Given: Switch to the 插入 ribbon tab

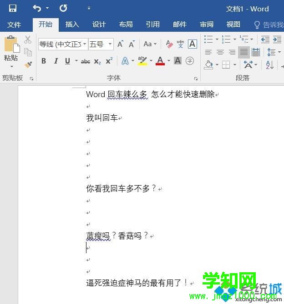Looking at the screenshot, I should (72, 25).
